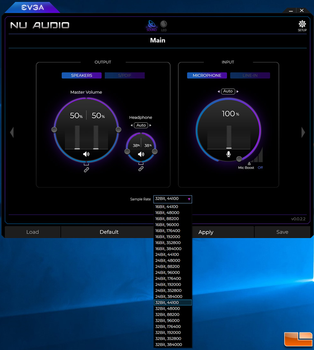Select previous headphone mode arrow
Image resolution: width=314 pixels, height=350 pixels.
coord(132,125)
